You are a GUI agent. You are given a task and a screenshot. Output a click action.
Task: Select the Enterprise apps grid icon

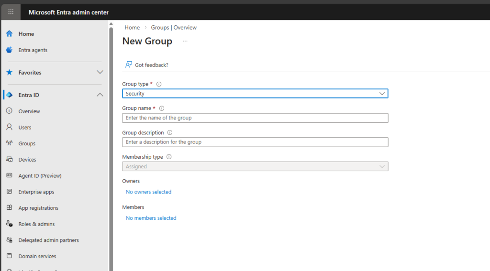pos(9,192)
